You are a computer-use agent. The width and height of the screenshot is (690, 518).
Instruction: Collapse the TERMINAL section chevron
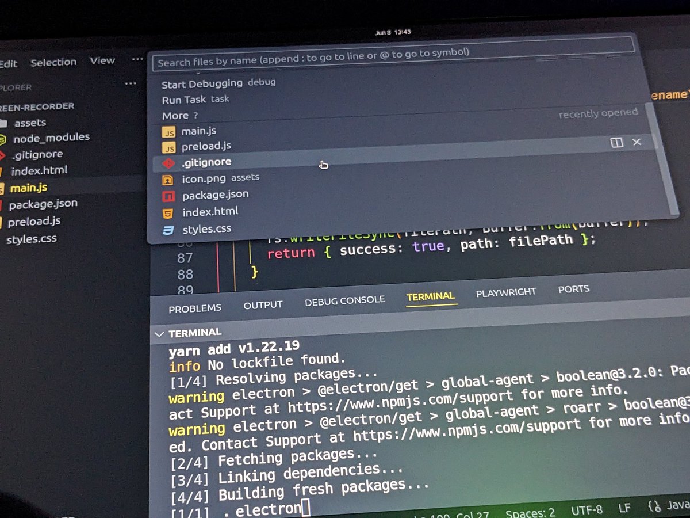pos(159,334)
